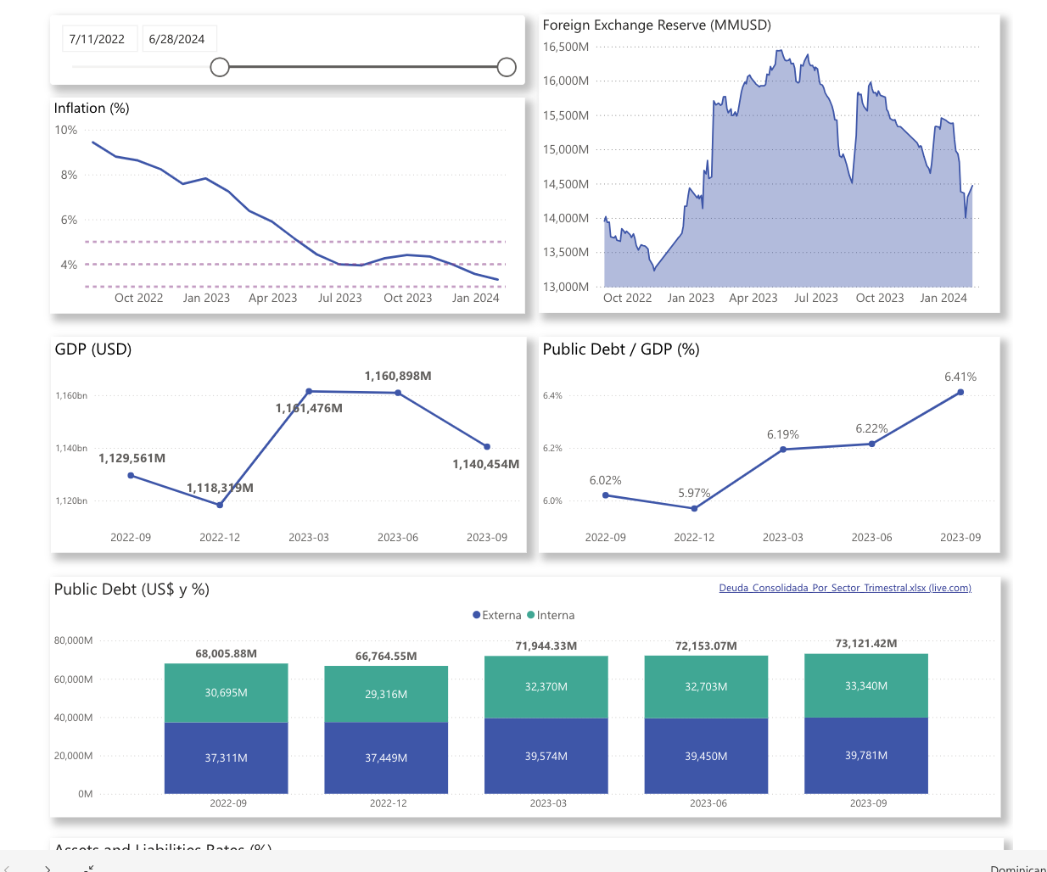Click the Public Debt/GDP point for 2023-03
1047x872 pixels.
(783, 450)
